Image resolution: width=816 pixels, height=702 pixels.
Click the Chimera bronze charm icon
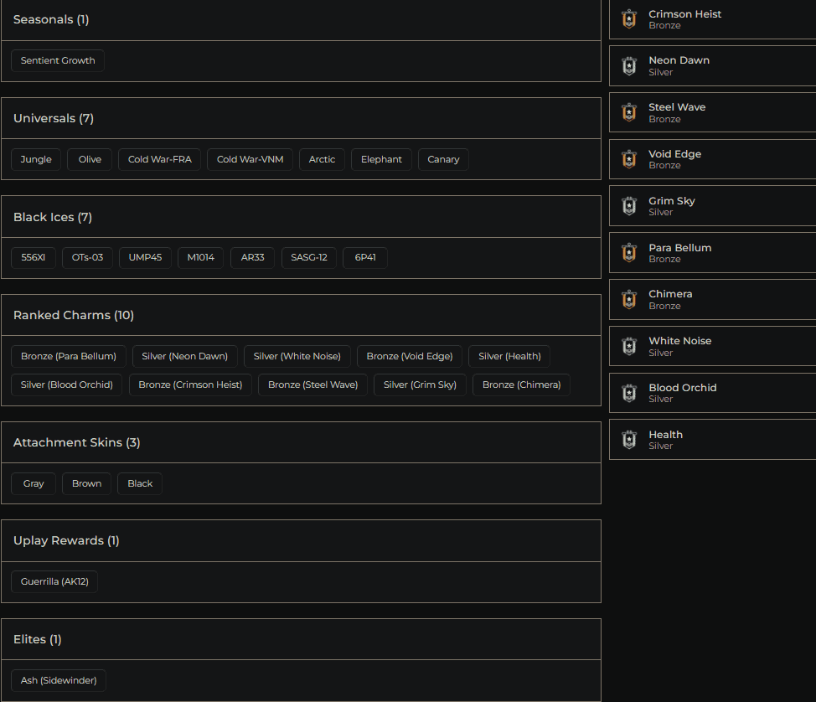[x=629, y=299]
